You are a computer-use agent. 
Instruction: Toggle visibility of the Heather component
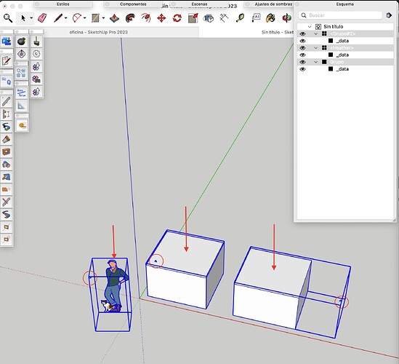click(x=302, y=48)
